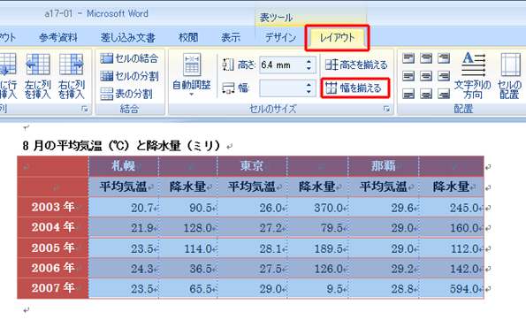Align cell text bottom right

pos(444,94)
